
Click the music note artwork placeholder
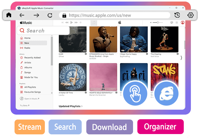click(x=94, y=23)
